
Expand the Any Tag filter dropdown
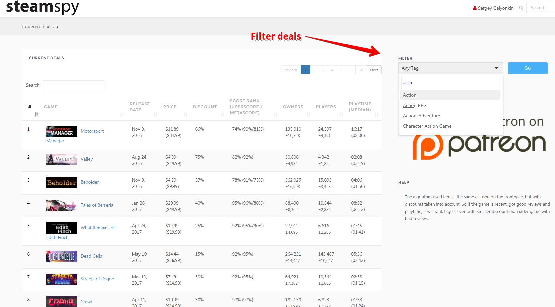(x=451, y=68)
